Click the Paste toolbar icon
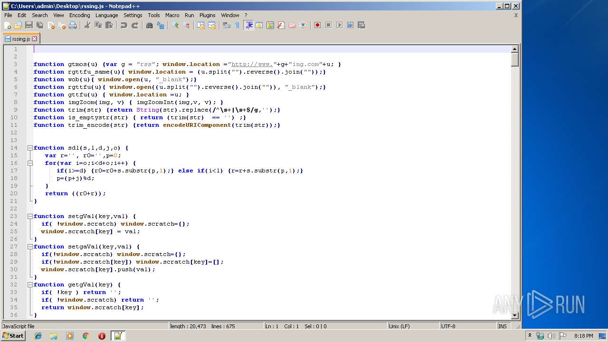 pyautogui.click(x=109, y=25)
